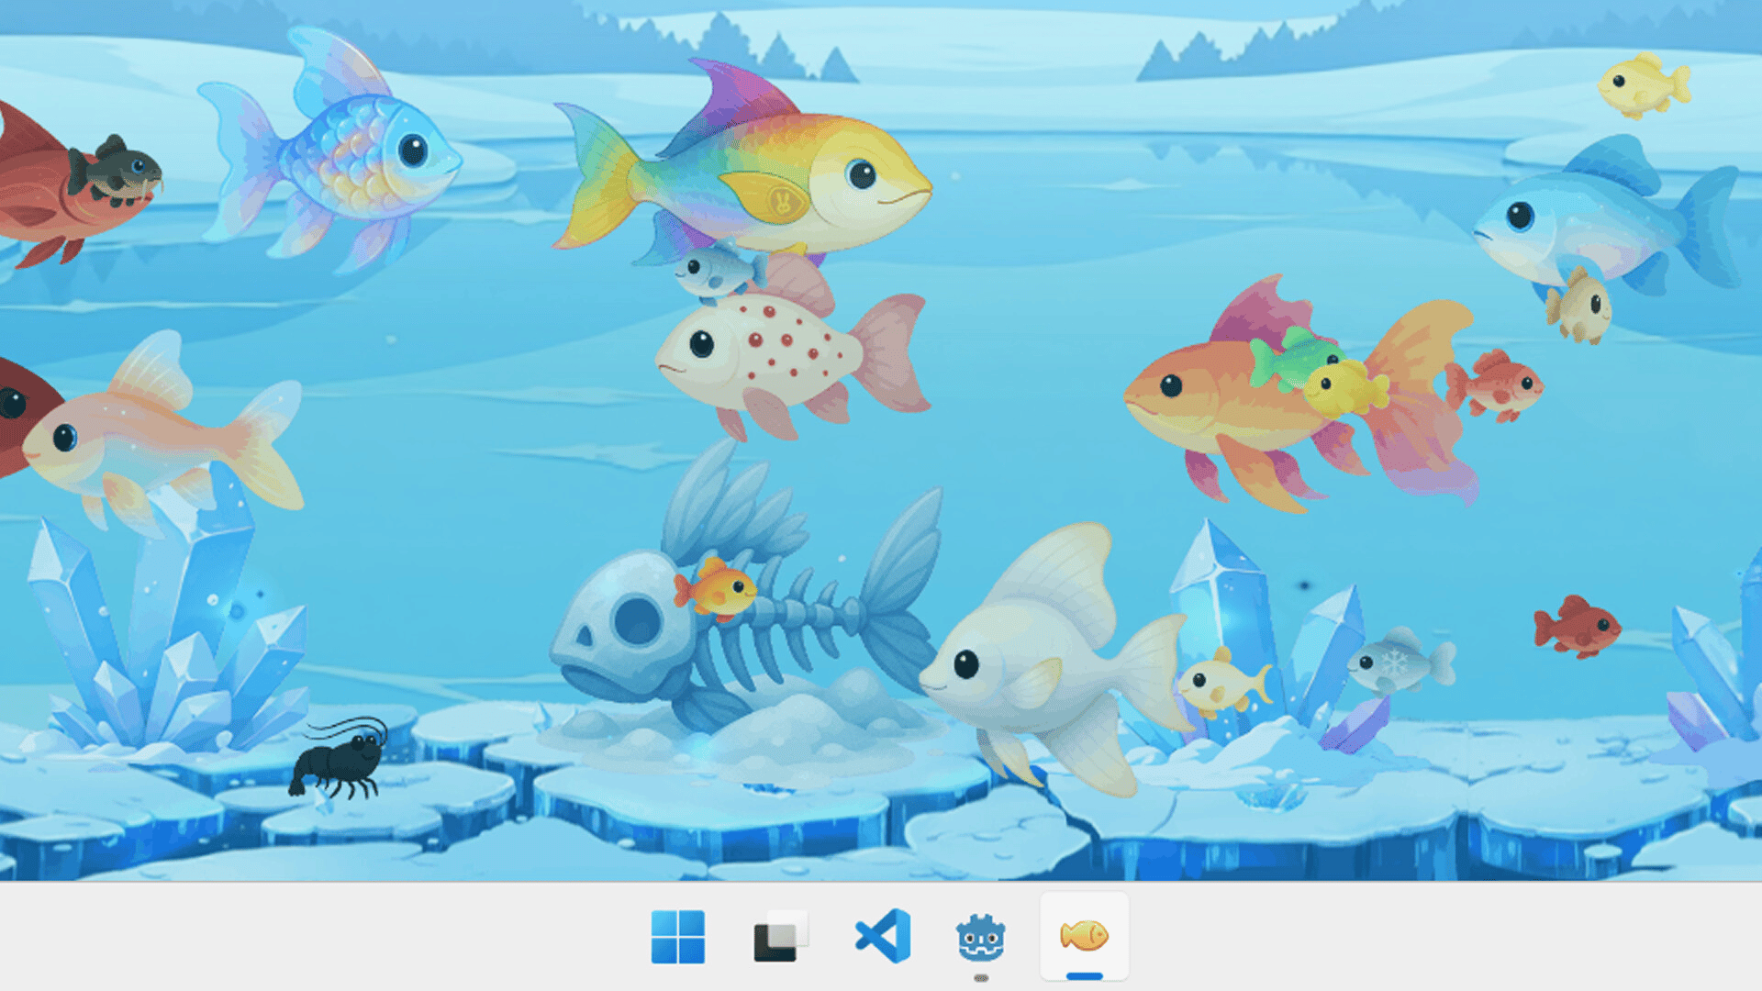Select the yellow fish beside the green fish

1345,388
